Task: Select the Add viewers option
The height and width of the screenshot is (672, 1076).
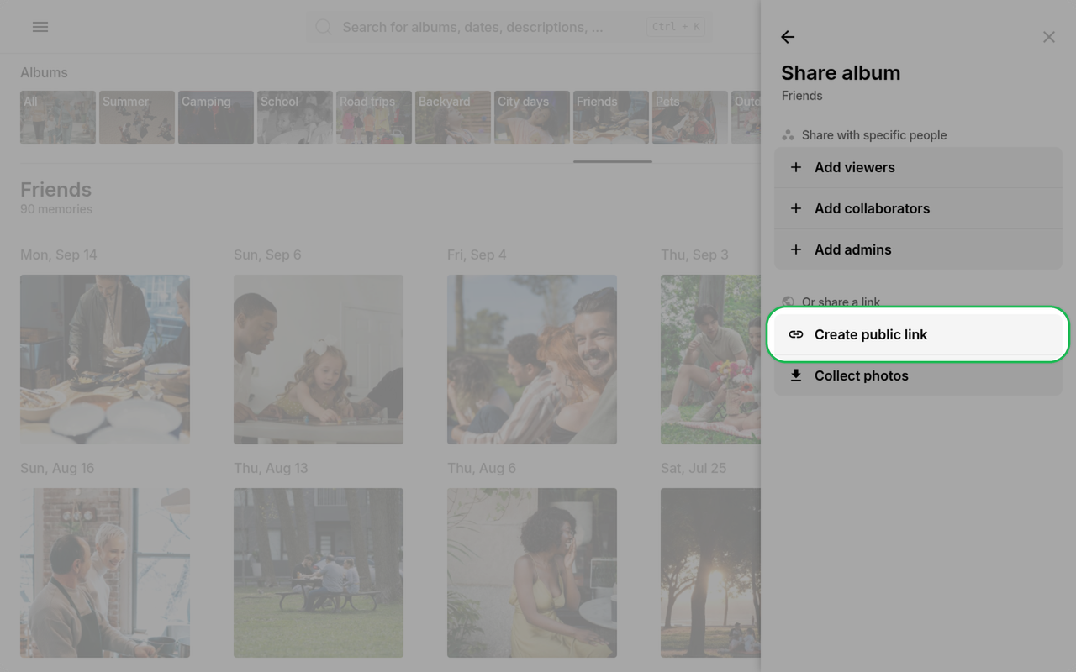Action: (x=918, y=167)
